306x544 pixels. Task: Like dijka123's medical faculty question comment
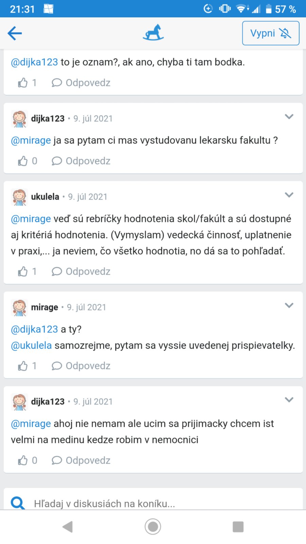(x=23, y=161)
